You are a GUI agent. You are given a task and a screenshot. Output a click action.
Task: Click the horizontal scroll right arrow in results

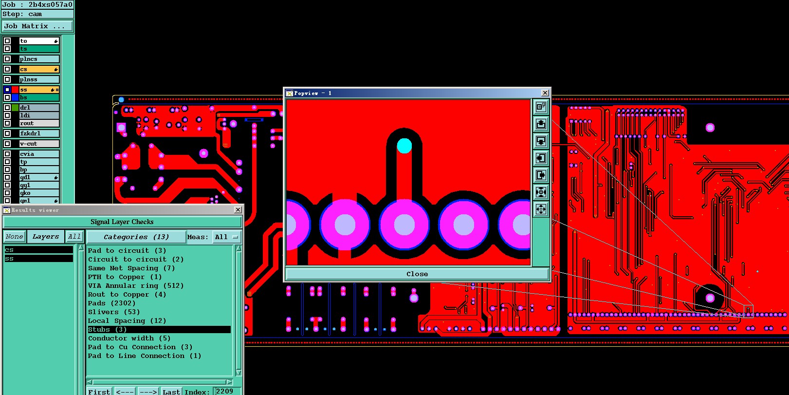click(229, 382)
